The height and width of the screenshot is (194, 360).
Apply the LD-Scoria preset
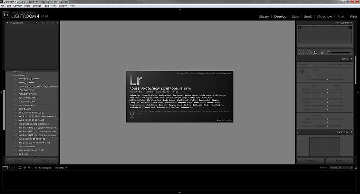[23, 154]
